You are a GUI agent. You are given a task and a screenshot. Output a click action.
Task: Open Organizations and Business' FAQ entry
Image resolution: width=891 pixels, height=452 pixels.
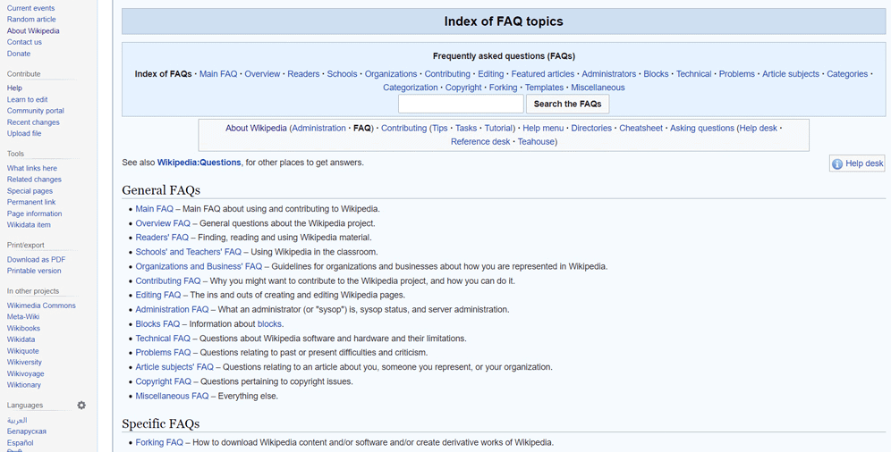199,266
